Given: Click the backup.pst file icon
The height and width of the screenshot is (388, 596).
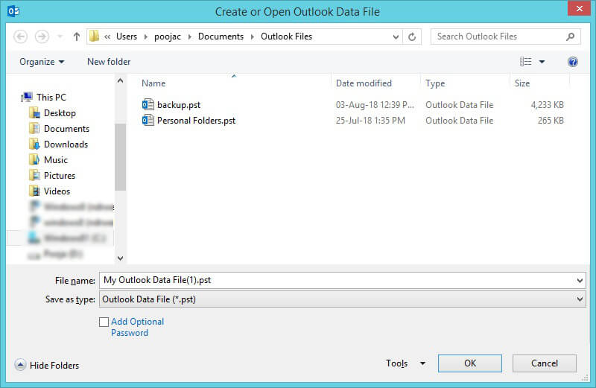Looking at the screenshot, I should tap(148, 104).
